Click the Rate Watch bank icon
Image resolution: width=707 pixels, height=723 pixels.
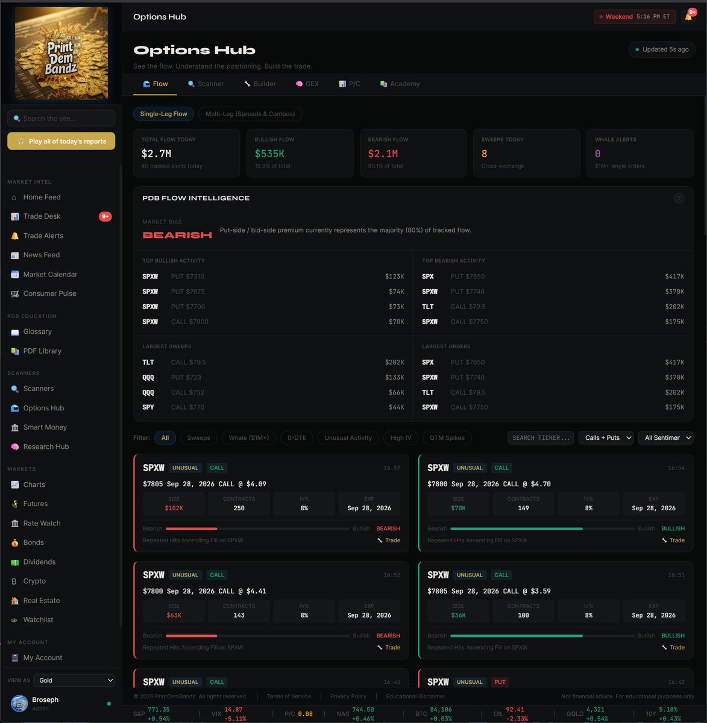point(14,523)
